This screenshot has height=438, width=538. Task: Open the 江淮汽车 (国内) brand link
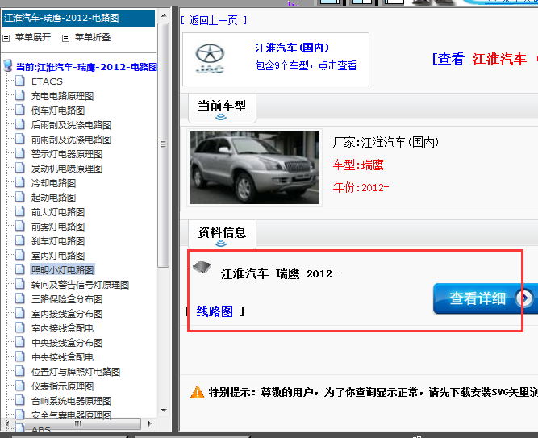[292, 48]
